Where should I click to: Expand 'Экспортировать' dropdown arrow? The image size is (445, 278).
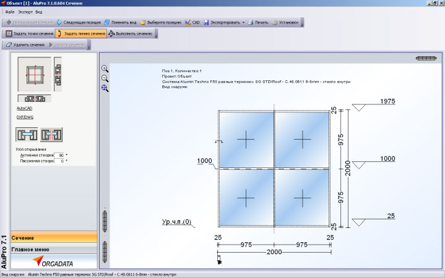point(244,23)
